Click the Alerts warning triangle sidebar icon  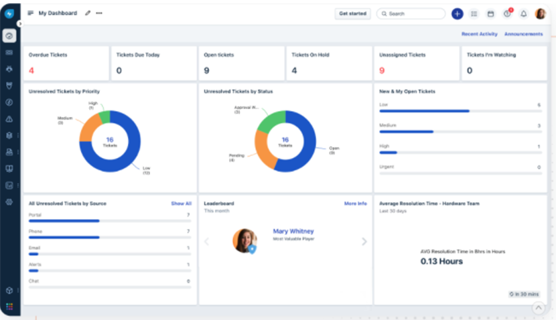pyautogui.click(x=9, y=118)
